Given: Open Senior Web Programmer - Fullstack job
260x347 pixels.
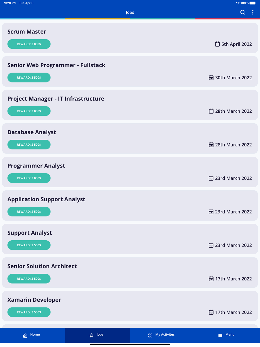Looking at the screenshot, I should (x=56, y=65).
